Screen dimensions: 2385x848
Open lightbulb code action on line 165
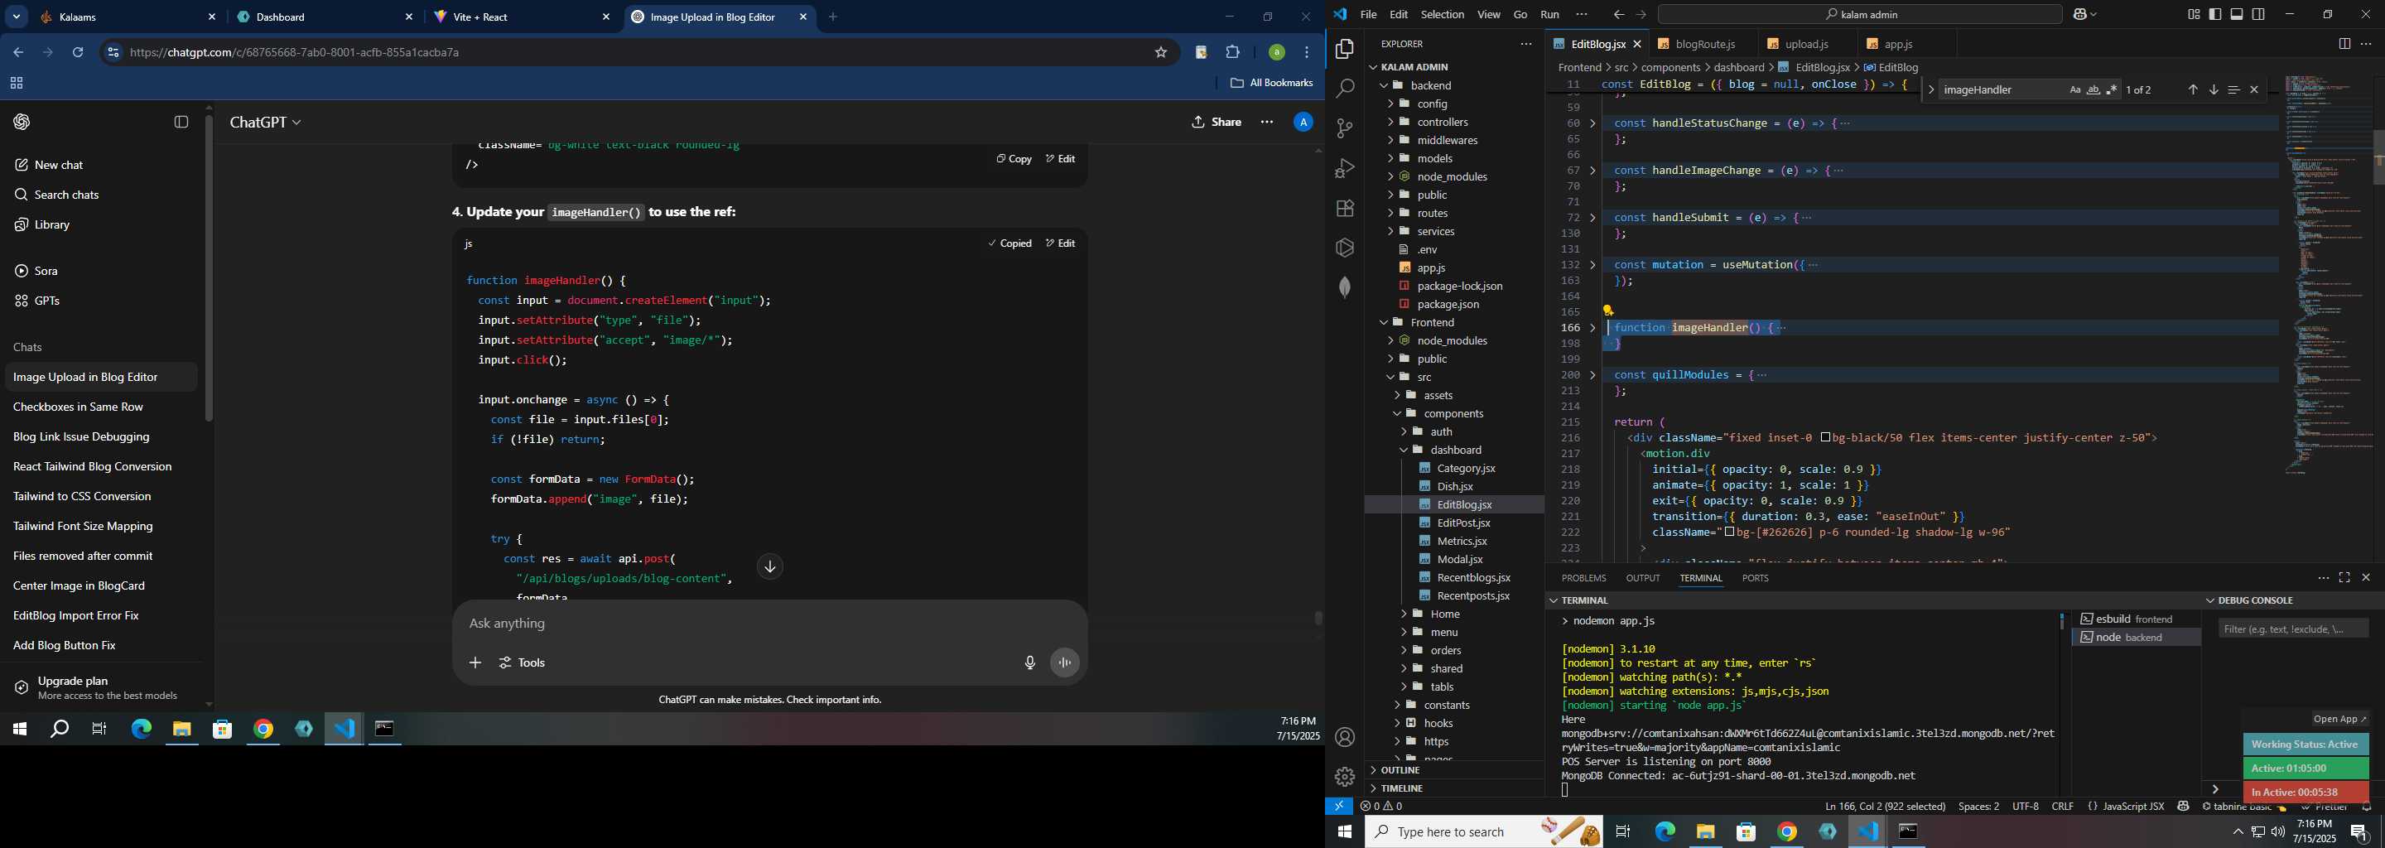[1608, 311]
